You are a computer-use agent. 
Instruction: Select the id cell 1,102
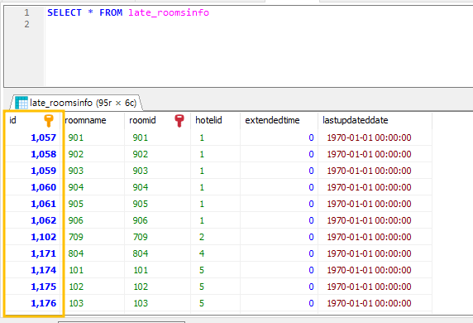pos(33,237)
